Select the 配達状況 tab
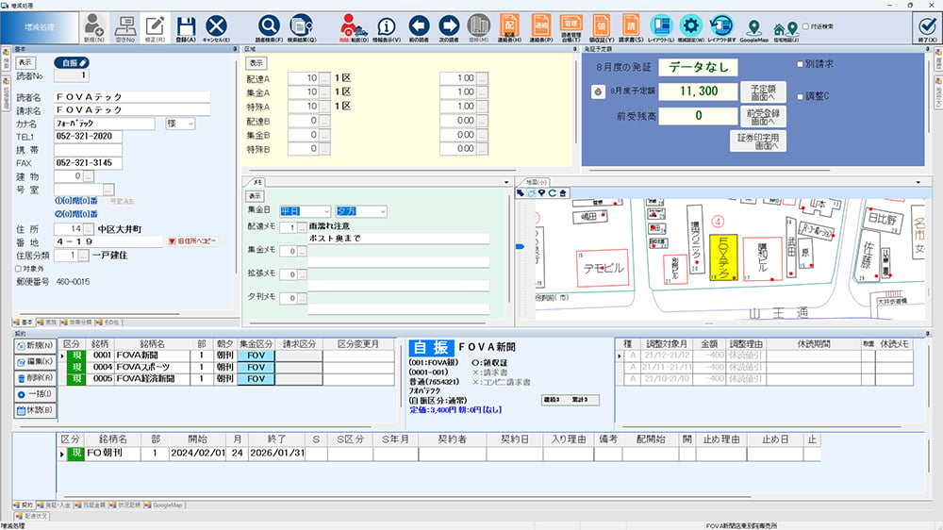This screenshot has height=530, width=943. [31, 516]
